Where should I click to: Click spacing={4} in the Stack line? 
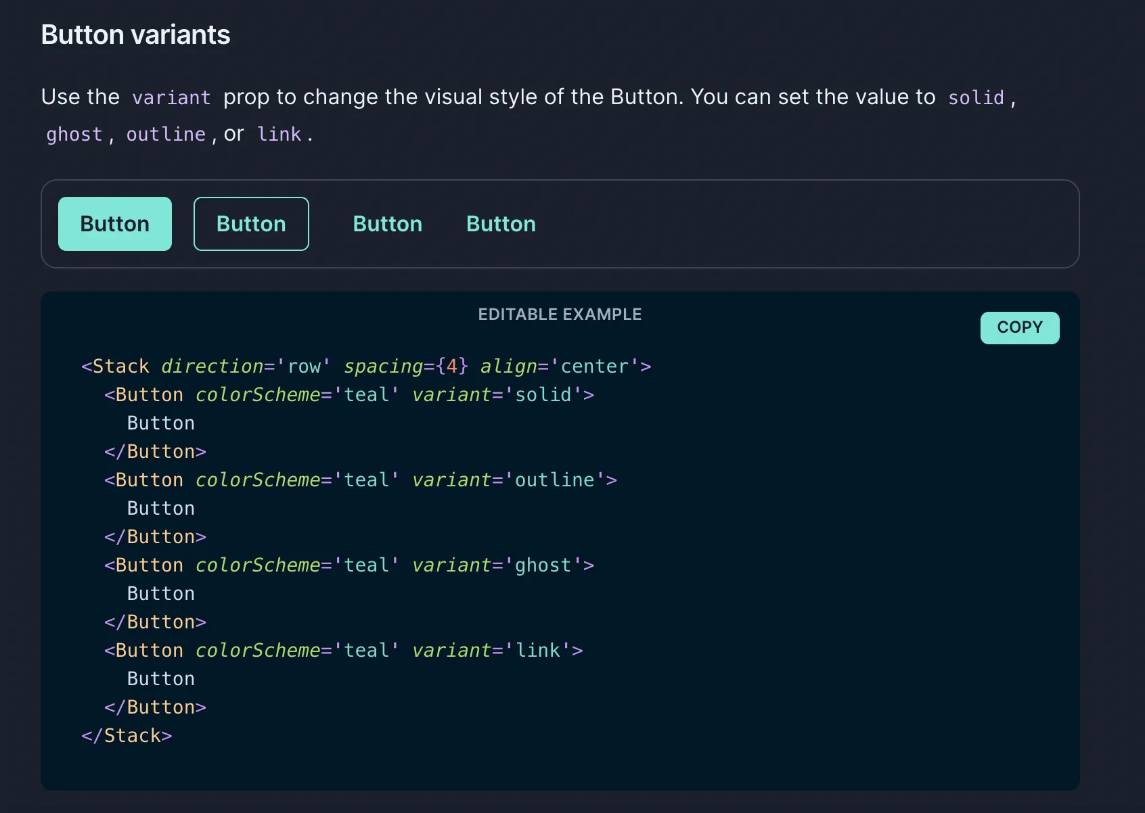[x=406, y=366]
